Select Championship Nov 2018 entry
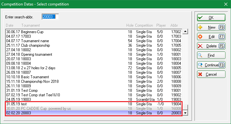Viewport: 231px width, 124px height. click(94, 81)
